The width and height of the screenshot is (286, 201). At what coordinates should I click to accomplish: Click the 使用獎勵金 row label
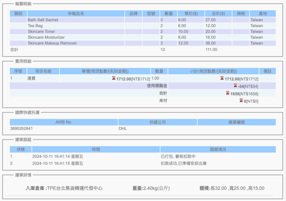click(157, 86)
